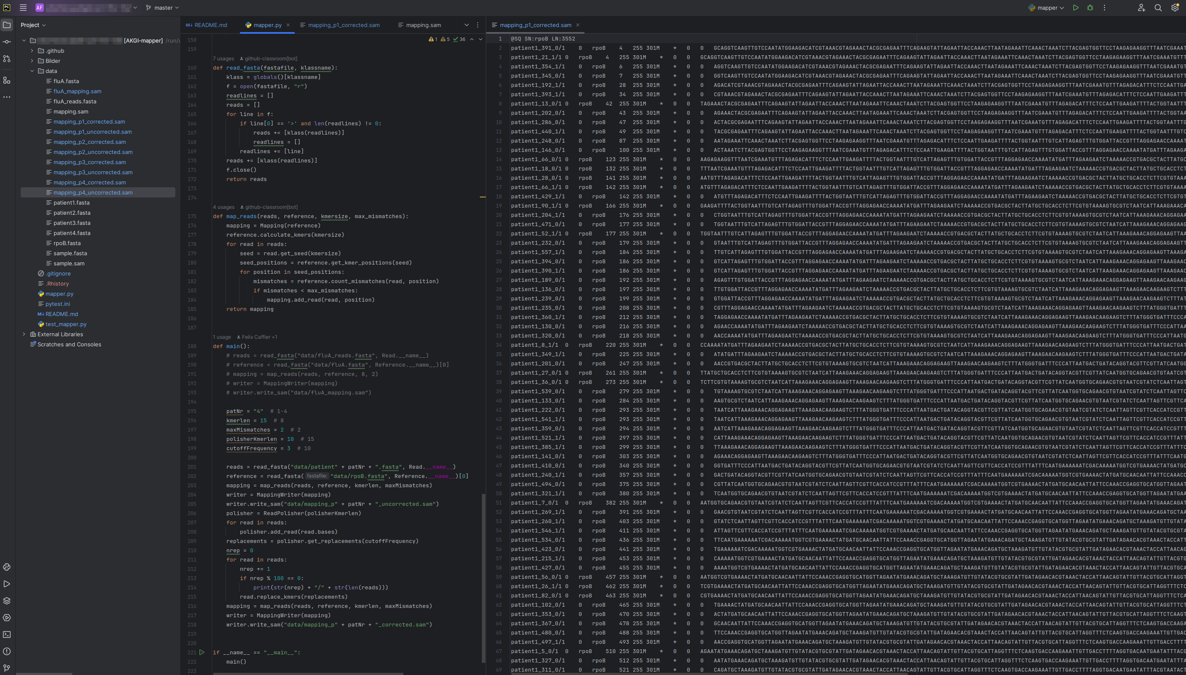This screenshot has width=1186, height=675.
Task: Click the '1 usage' code lens
Action: click(222, 337)
